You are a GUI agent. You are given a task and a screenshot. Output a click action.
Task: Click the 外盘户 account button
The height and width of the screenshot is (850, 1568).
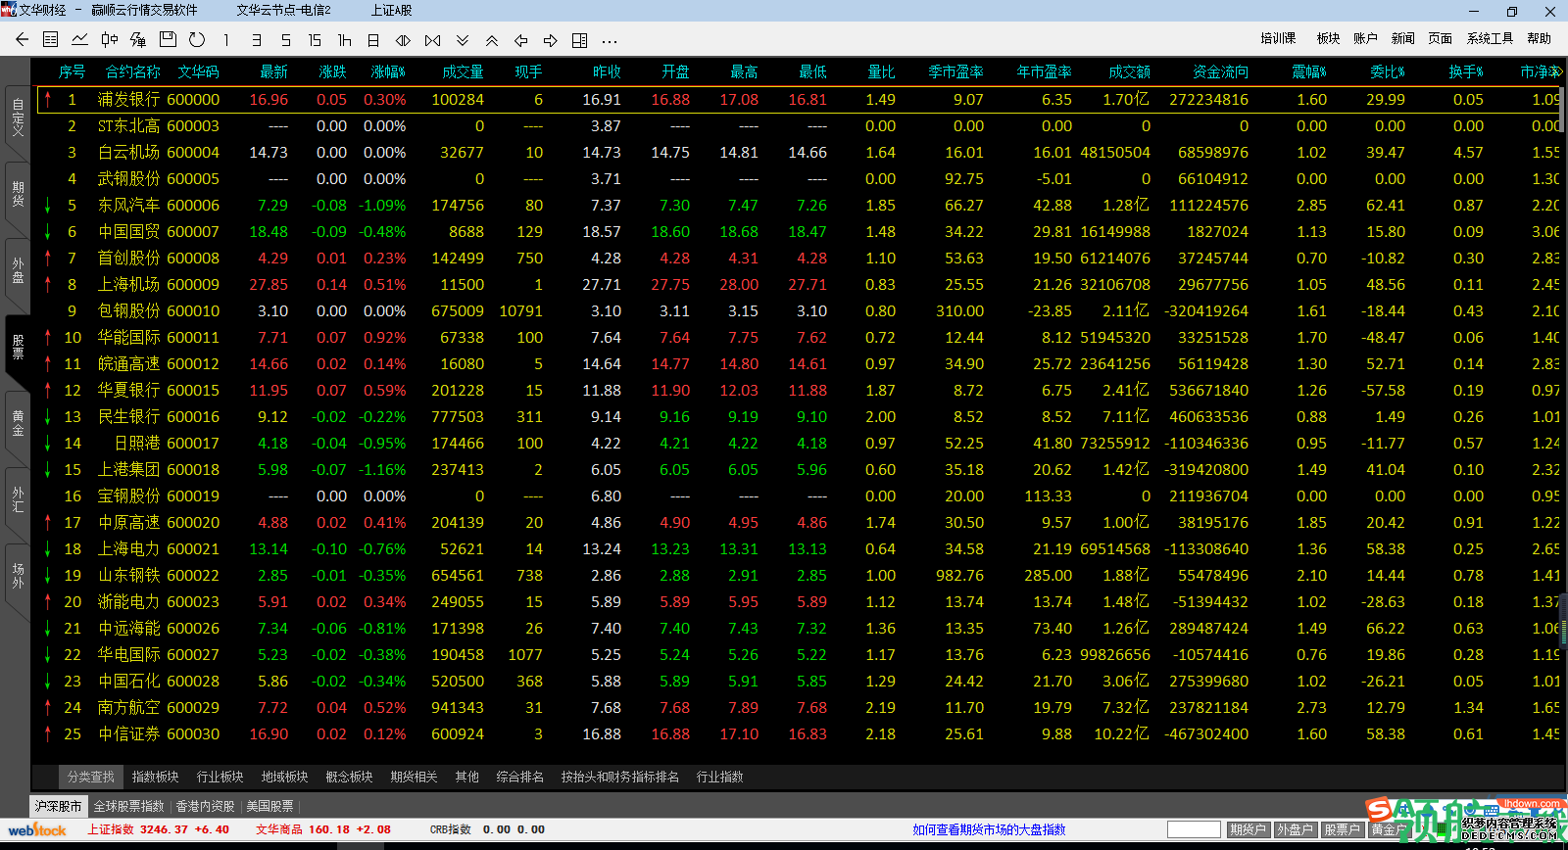(x=1295, y=829)
